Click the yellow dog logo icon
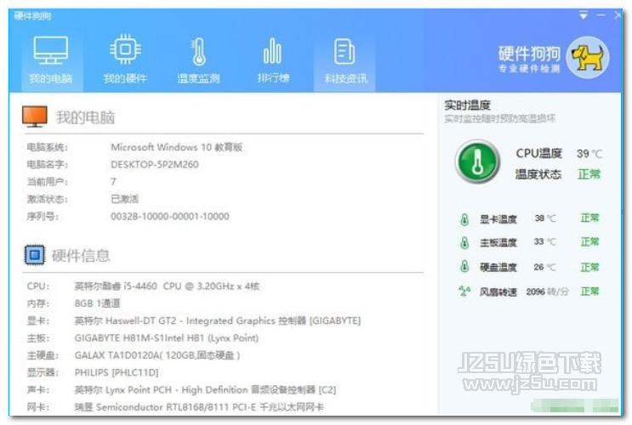Screen dimensions: 632x425 pos(588,58)
